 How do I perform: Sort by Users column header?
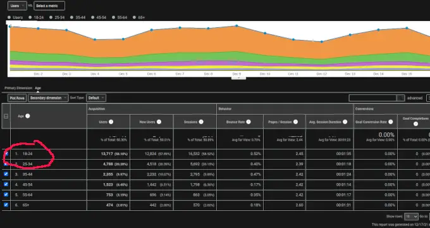coord(103,122)
